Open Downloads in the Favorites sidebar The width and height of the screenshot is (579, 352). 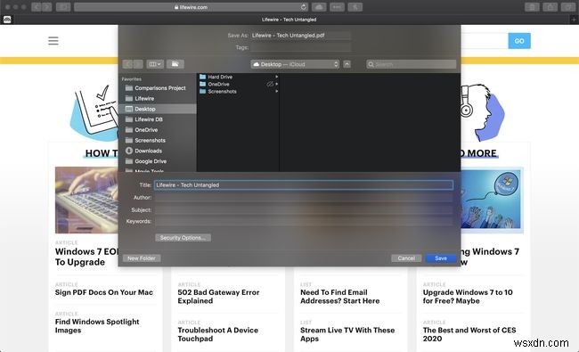(158, 151)
